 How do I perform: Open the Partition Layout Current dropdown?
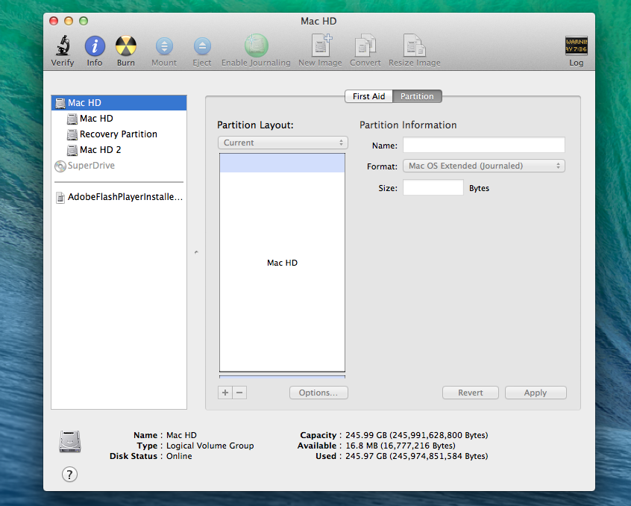283,143
